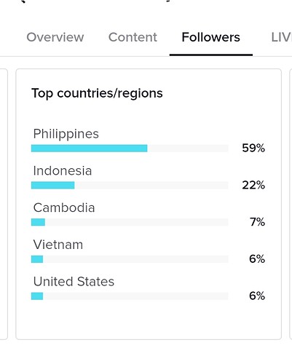Click the 22% value for Indonesia
Viewport: 292px width, 364px height.
253,185
